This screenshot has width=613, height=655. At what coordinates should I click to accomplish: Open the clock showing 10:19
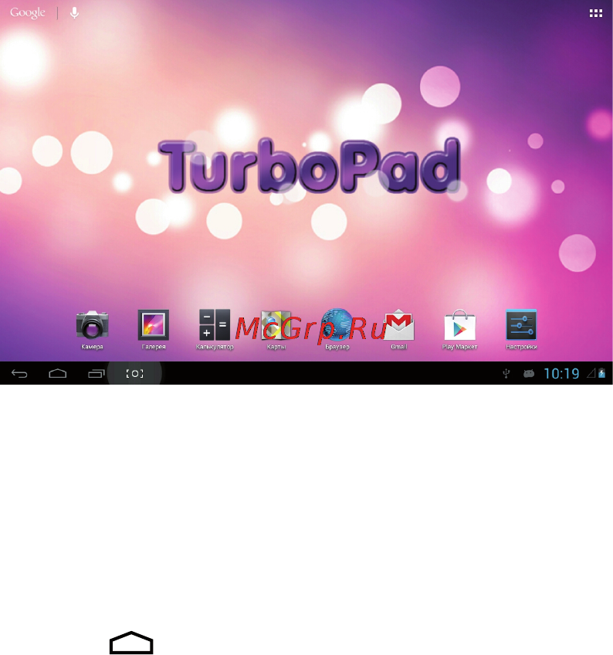561,373
